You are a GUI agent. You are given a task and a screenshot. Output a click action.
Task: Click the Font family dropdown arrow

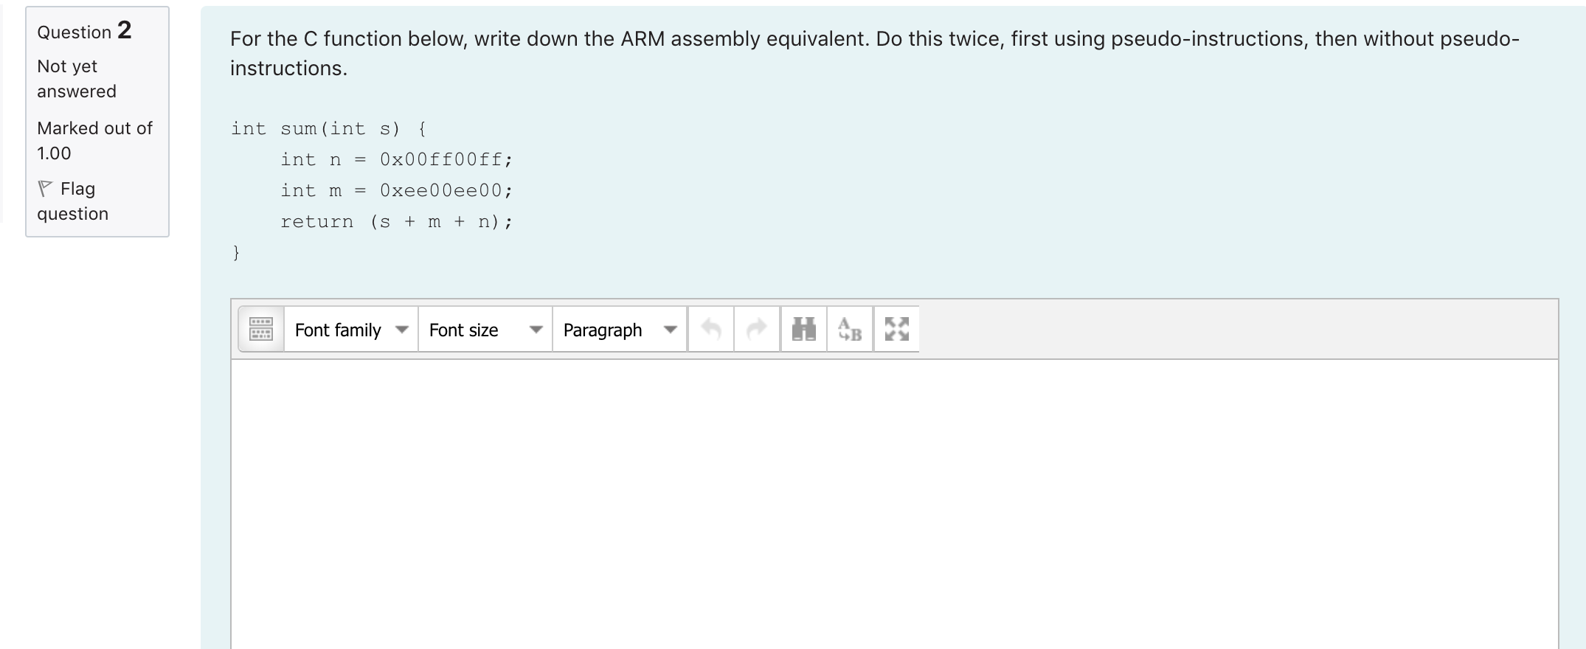click(x=402, y=330)
